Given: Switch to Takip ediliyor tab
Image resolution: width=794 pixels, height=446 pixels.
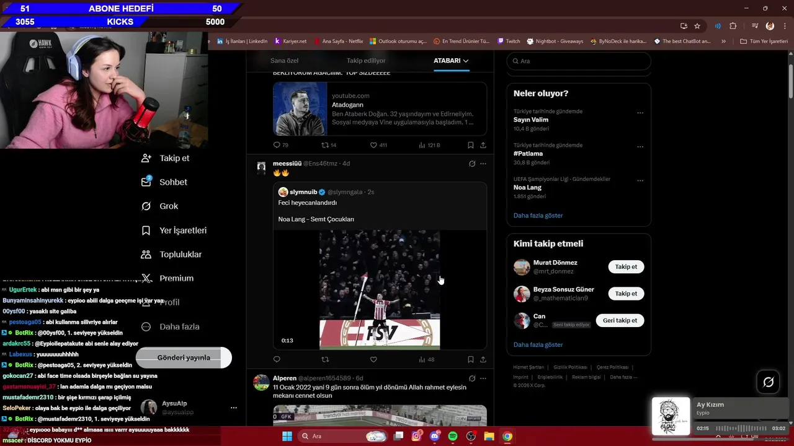Looking at the screenshot, I should tap(366, 61).
